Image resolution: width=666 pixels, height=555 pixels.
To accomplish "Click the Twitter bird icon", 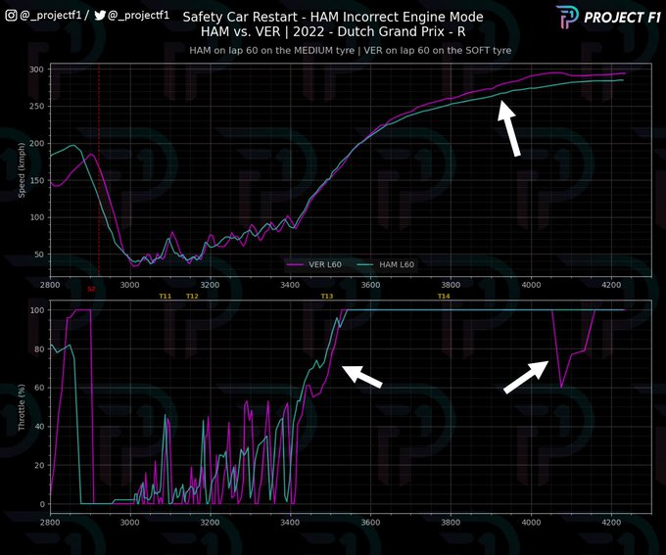I will click(100, 16).
